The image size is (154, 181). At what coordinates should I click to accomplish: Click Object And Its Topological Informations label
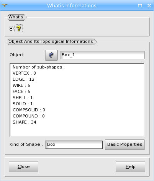click(x=51, y=42)
